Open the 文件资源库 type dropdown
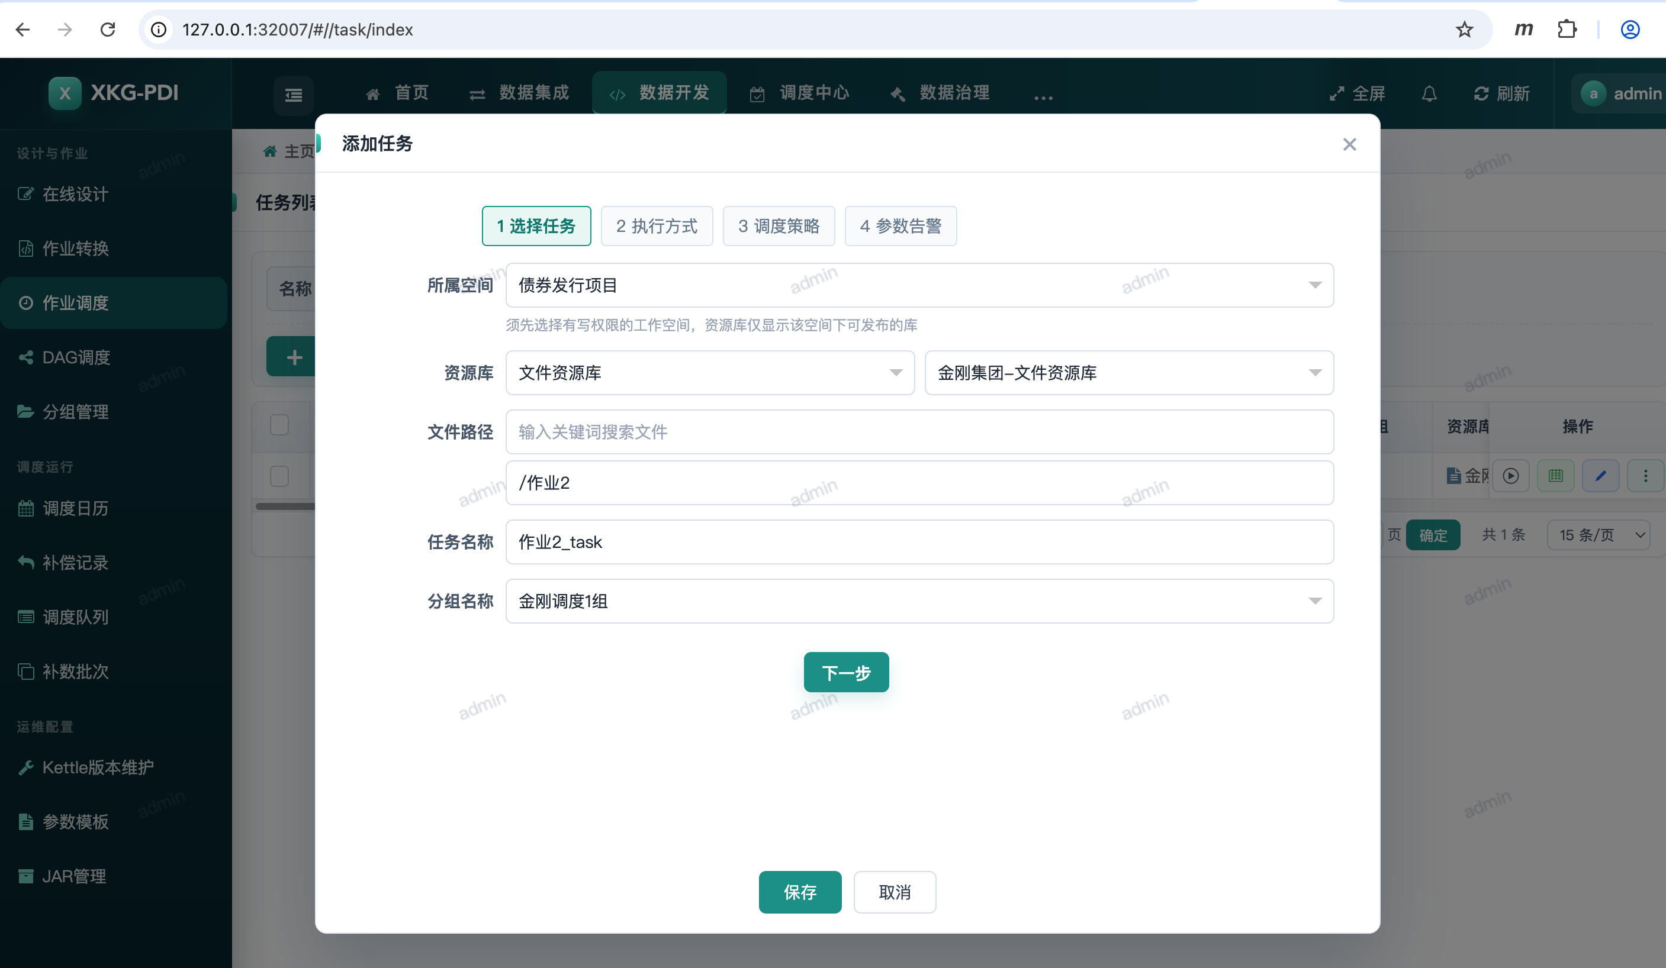The width and height of the screenshot is (1666, 968). click(x=710, y=373)
